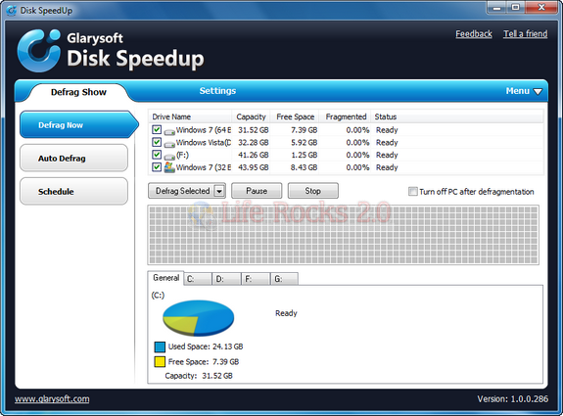Maximize the Disk SpeedUp window

(516, 8)
